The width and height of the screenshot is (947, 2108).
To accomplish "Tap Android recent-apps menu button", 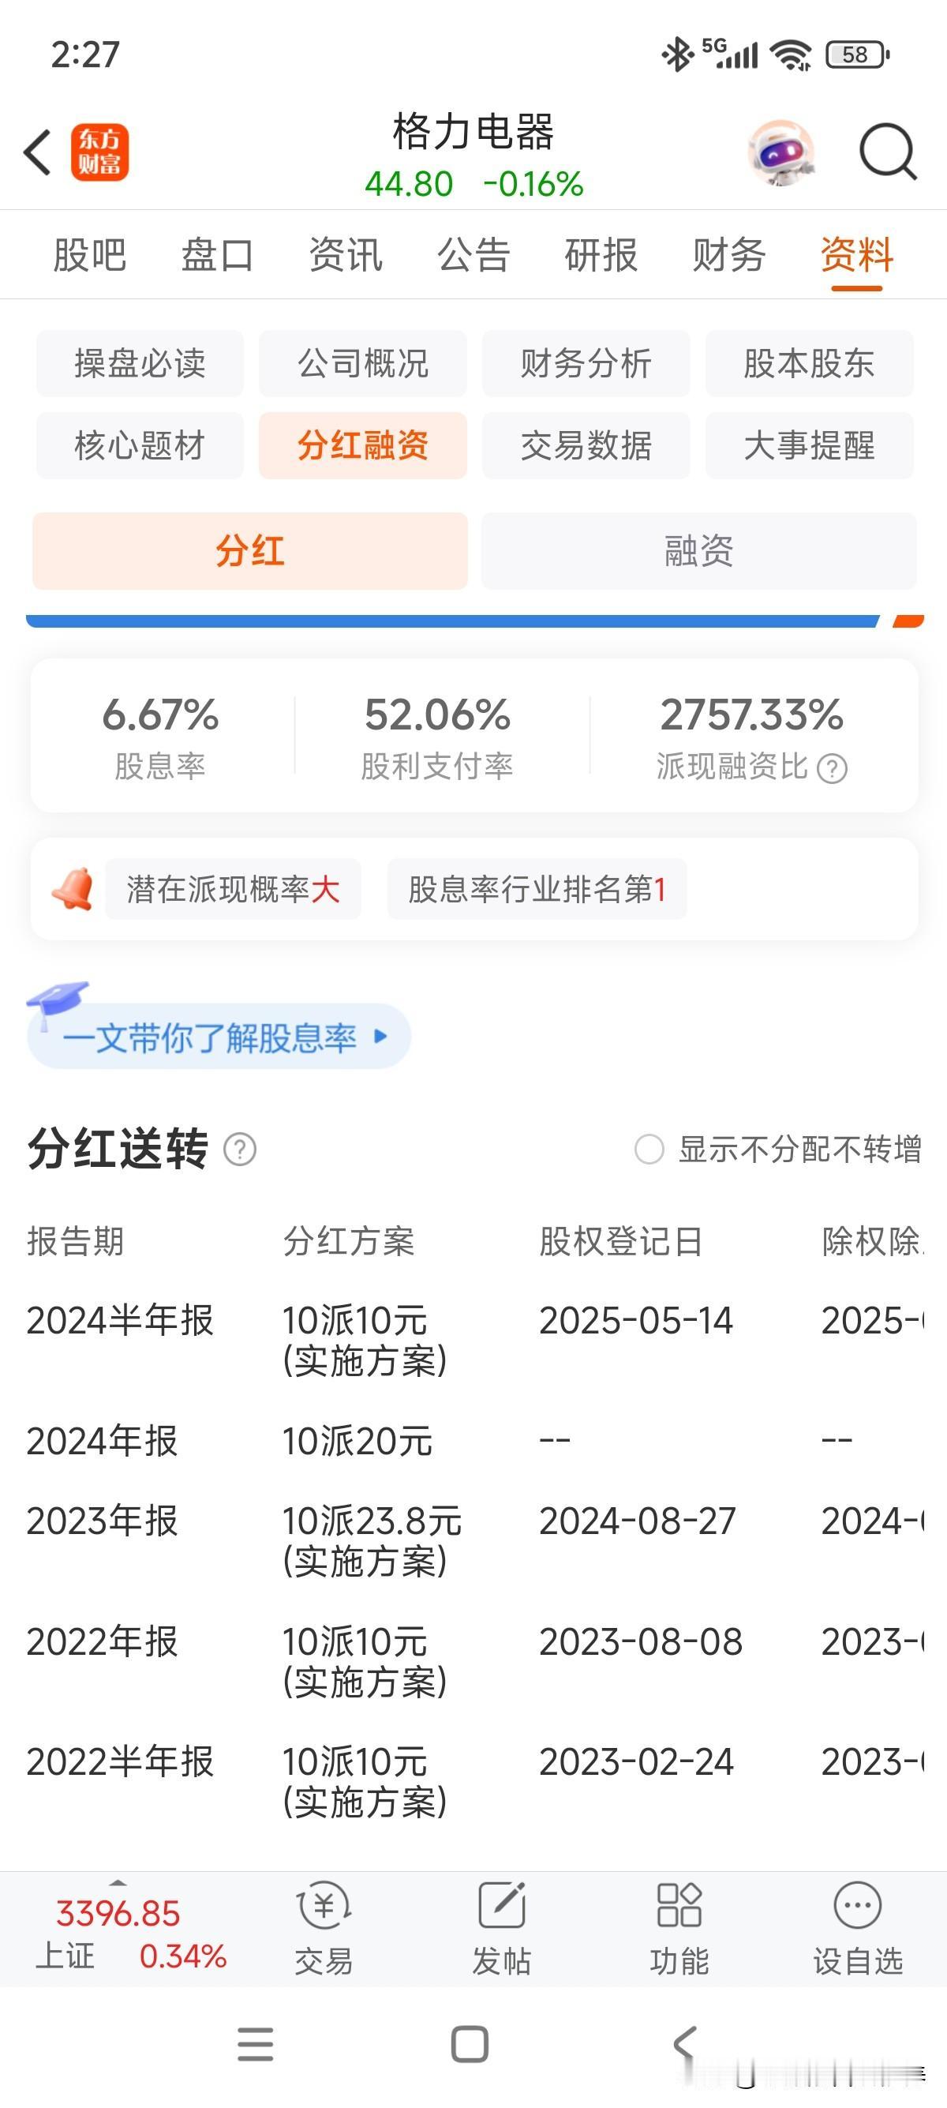I will click(x=255, y=2043).
